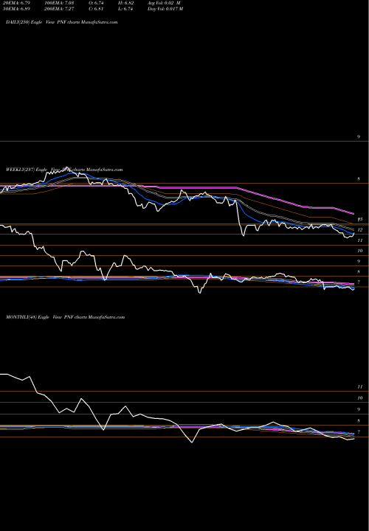
Task: Click the MONTHLY(48) chart title
Action: pyautogui.click(x=66, y=317)
